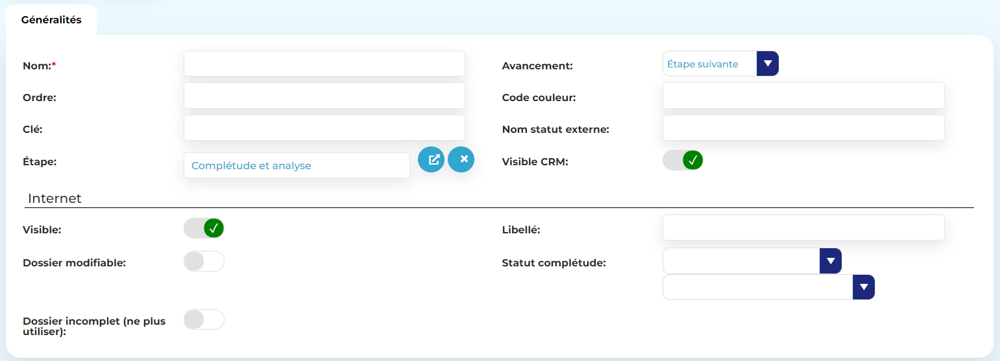
Task: Click into the Nom input field
Action: click(324, 64)
